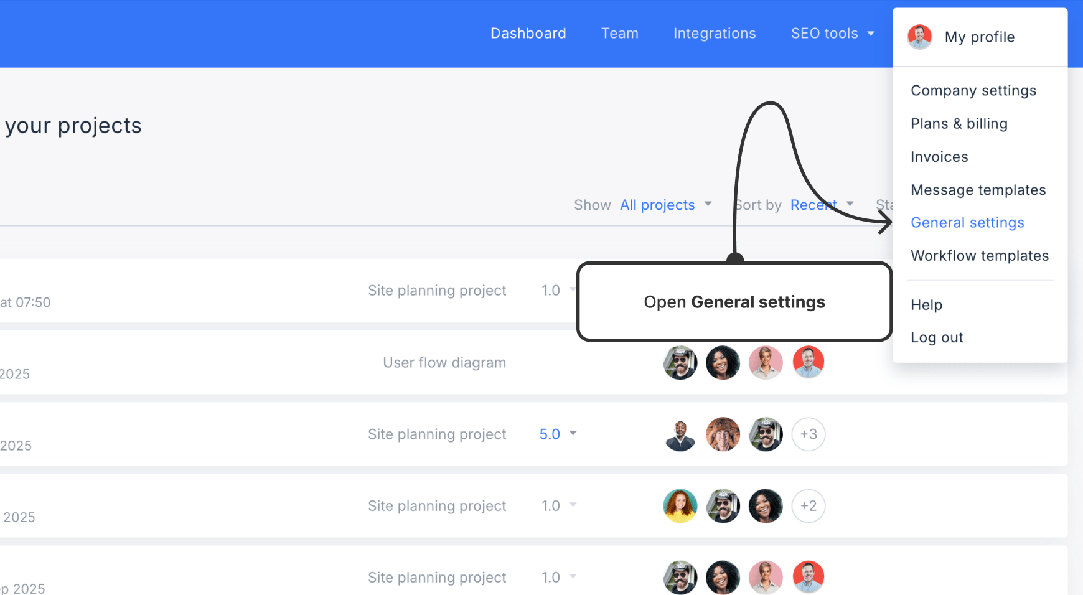Click Log out
This screenshot has width=1083, height=595.
pos(937,337)
